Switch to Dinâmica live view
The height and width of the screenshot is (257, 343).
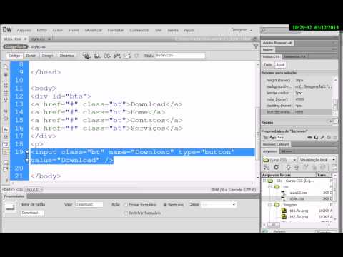pos(67,56)
